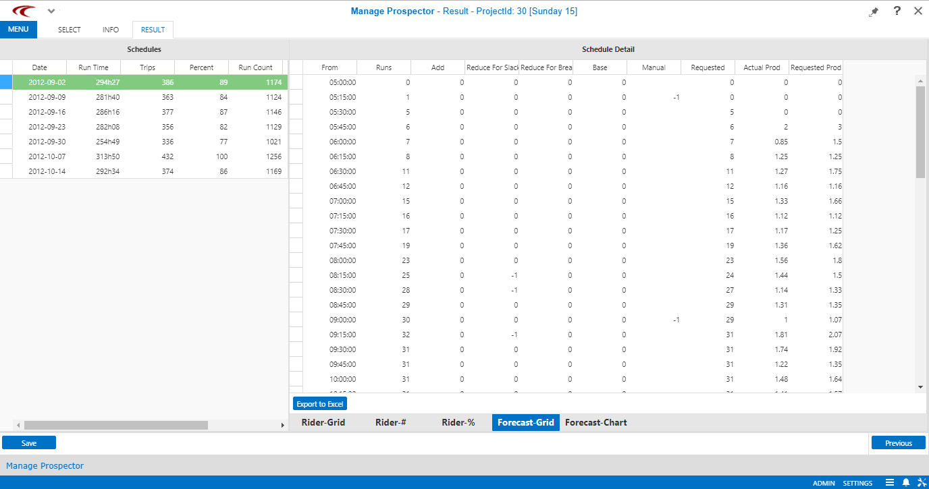Expand the chevron dropdown beside the logo
Viewport: 929px width, 489px height.
pos(51,11)
